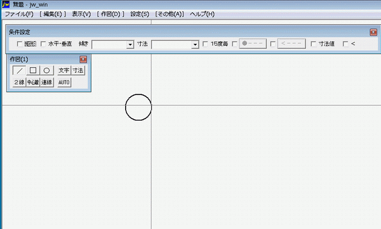Viewport: 381px width, 229px height.
Task: Select the line drawing tool
Action: pos(19,70)
